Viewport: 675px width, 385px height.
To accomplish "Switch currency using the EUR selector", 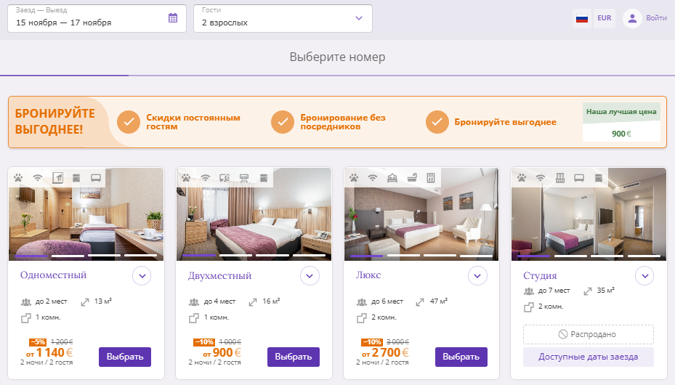I will 605,18.
